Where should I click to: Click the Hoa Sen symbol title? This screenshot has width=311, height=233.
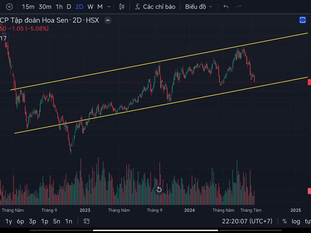point(49,20)
